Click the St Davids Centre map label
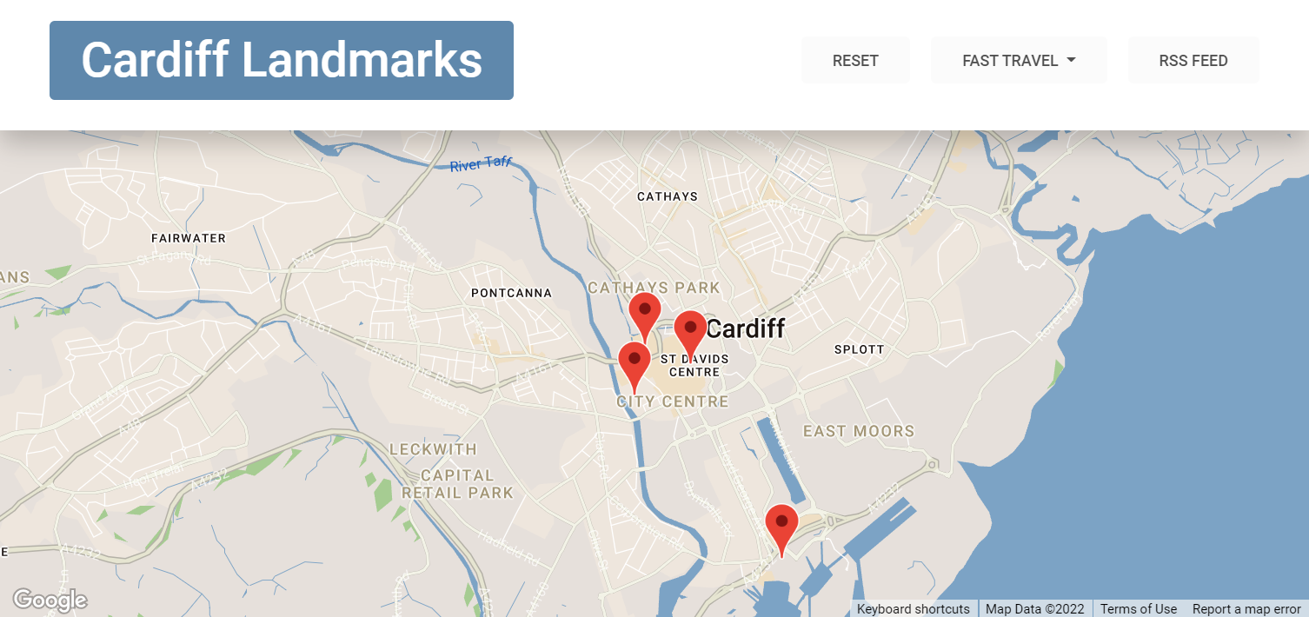This screenshot has height=617, width=1309. click(x=694, y=365)
